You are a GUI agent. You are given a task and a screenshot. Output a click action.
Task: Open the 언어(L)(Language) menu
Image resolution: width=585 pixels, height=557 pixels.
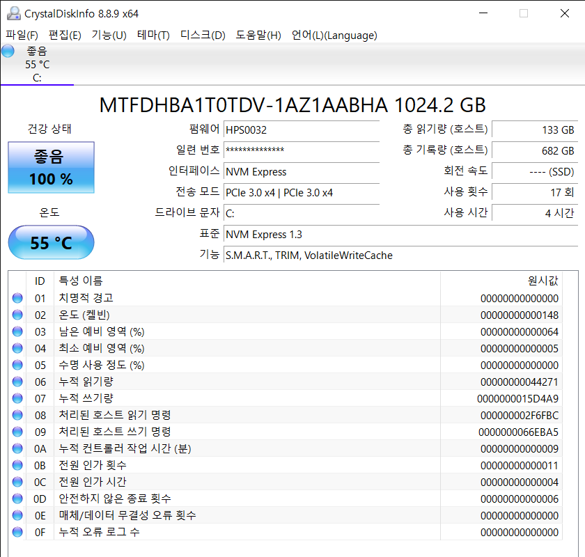click(334, 35)
